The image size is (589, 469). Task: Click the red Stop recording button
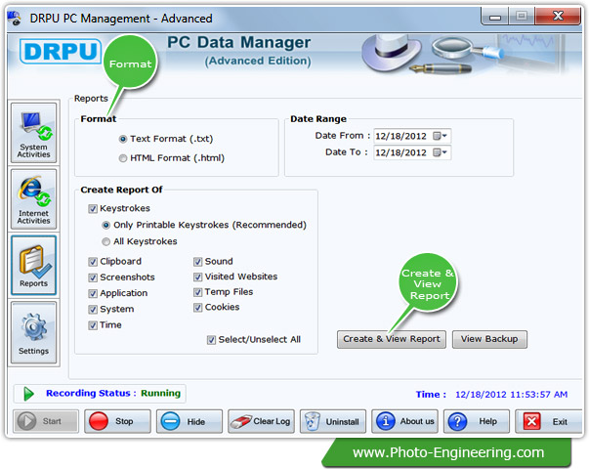pyautogui.click(x=117, y=421)
